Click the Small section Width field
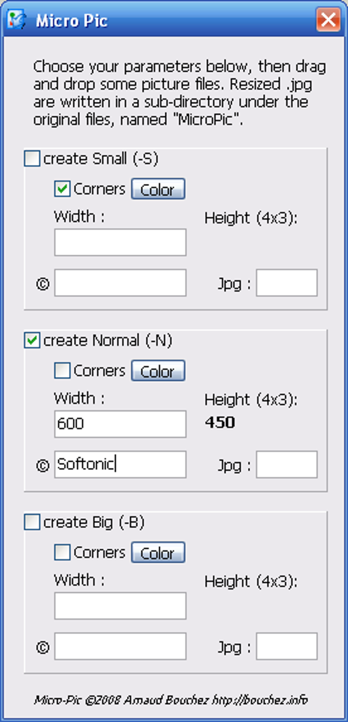 (120, 242)
